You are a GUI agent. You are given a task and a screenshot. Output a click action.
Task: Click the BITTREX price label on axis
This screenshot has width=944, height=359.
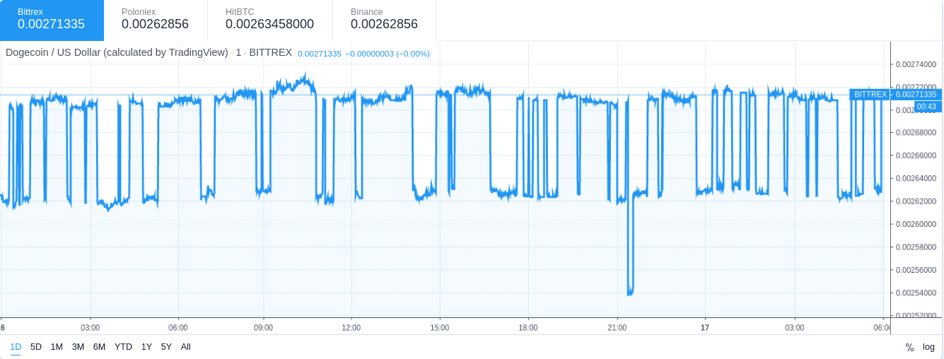[870, 95]
